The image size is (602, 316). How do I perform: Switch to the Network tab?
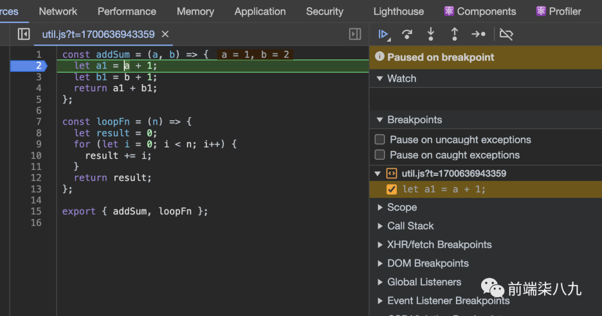(58, 11)
